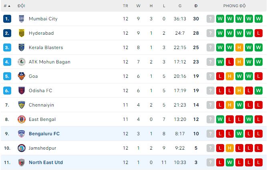Click the Hyderabad team logo

point(22,33)
